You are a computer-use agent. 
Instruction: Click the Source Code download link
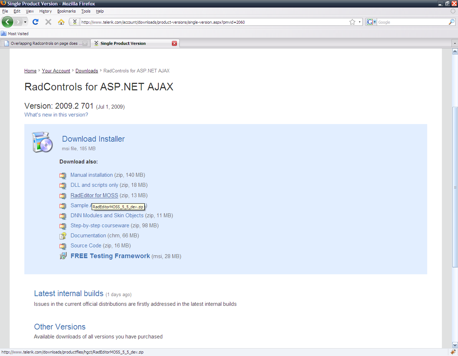click(86, 246)
